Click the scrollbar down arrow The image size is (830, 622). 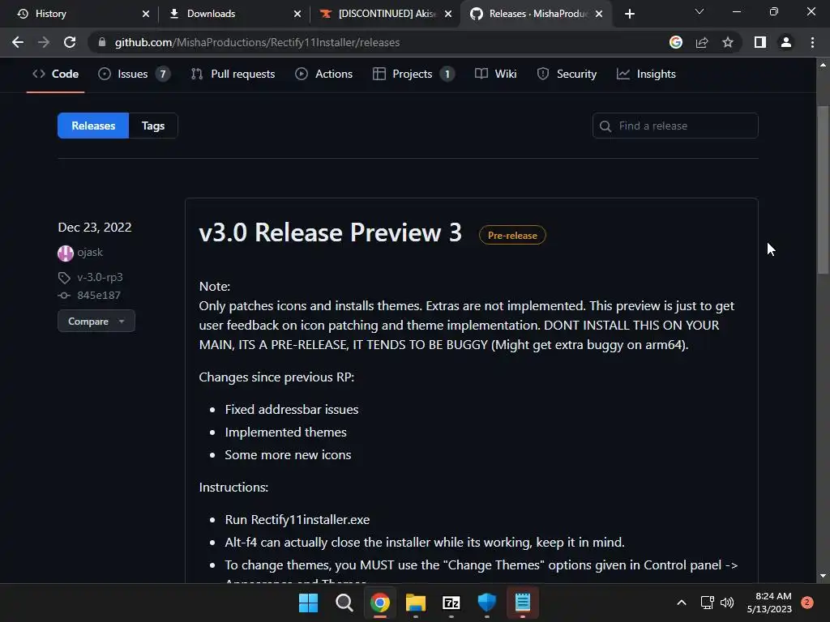tap(823, 576)
